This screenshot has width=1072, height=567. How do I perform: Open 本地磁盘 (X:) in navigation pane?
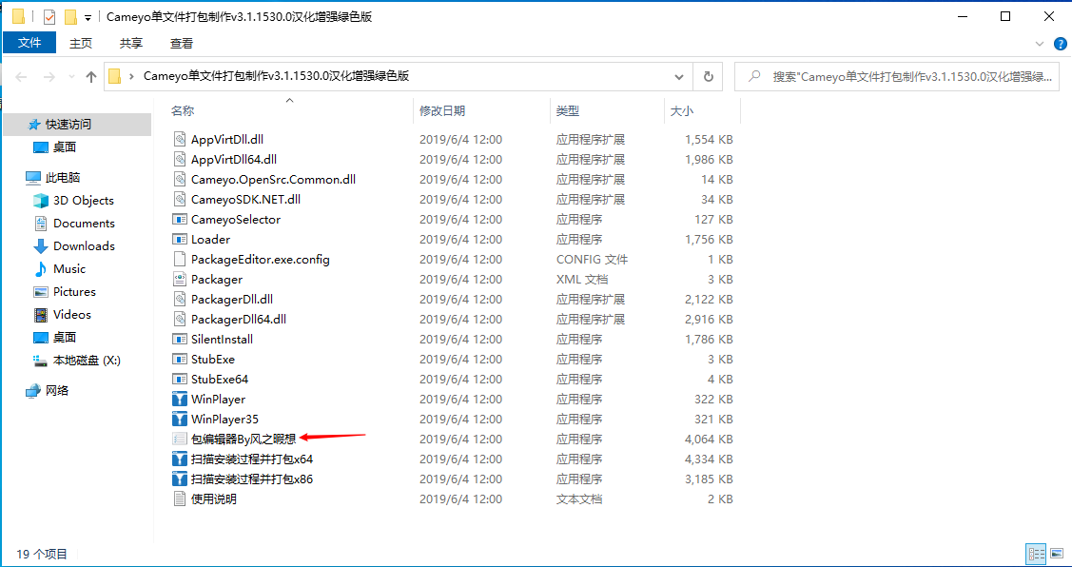(87, 361)
